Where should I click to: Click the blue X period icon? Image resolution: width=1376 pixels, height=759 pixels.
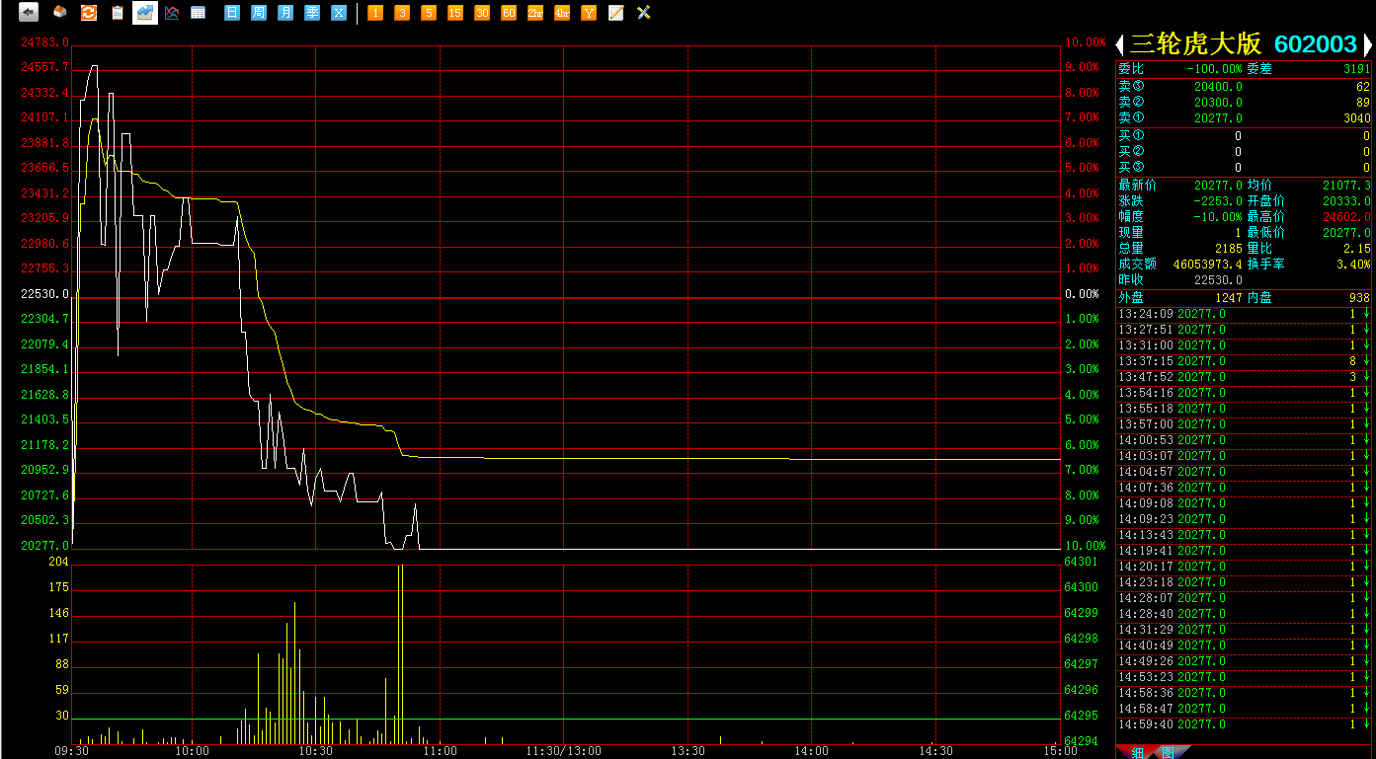tap(339, 13)
